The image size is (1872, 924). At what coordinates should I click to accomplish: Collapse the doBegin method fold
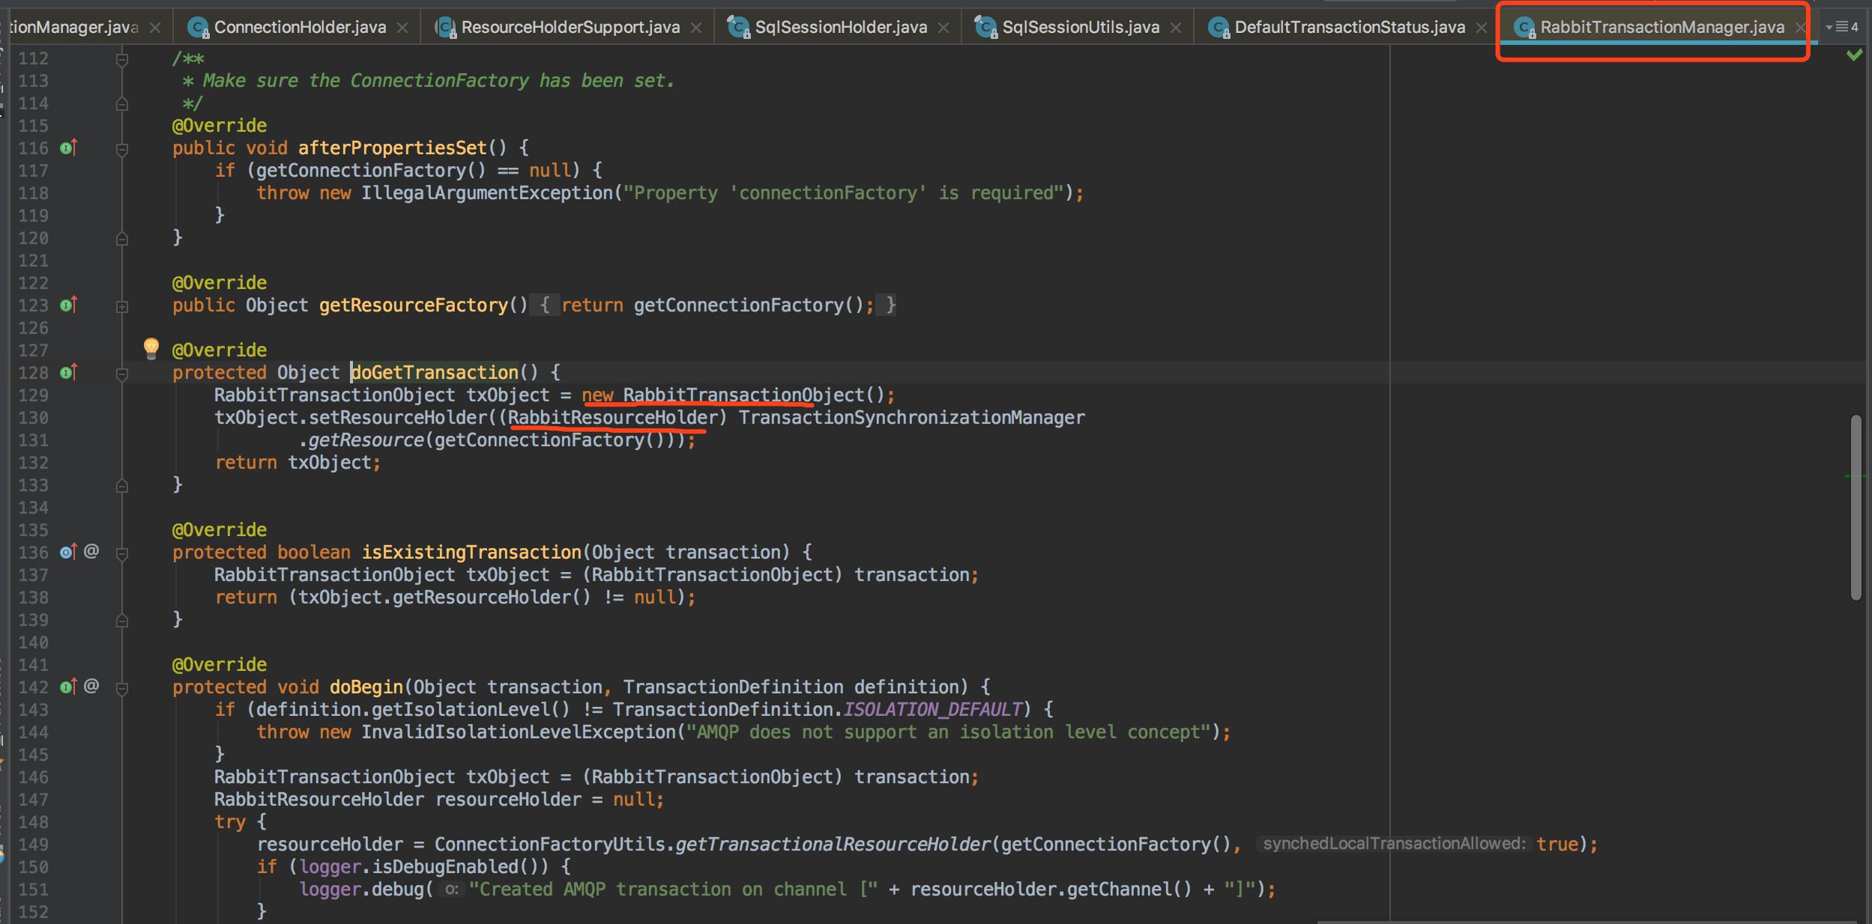point(122,688)
